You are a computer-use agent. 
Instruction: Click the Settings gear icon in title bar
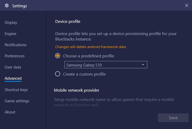tap(7, 5)
